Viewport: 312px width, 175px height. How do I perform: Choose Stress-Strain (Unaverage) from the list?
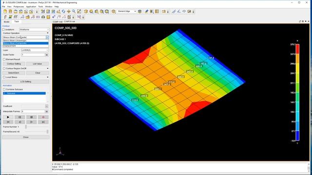(x=26, y=41)
